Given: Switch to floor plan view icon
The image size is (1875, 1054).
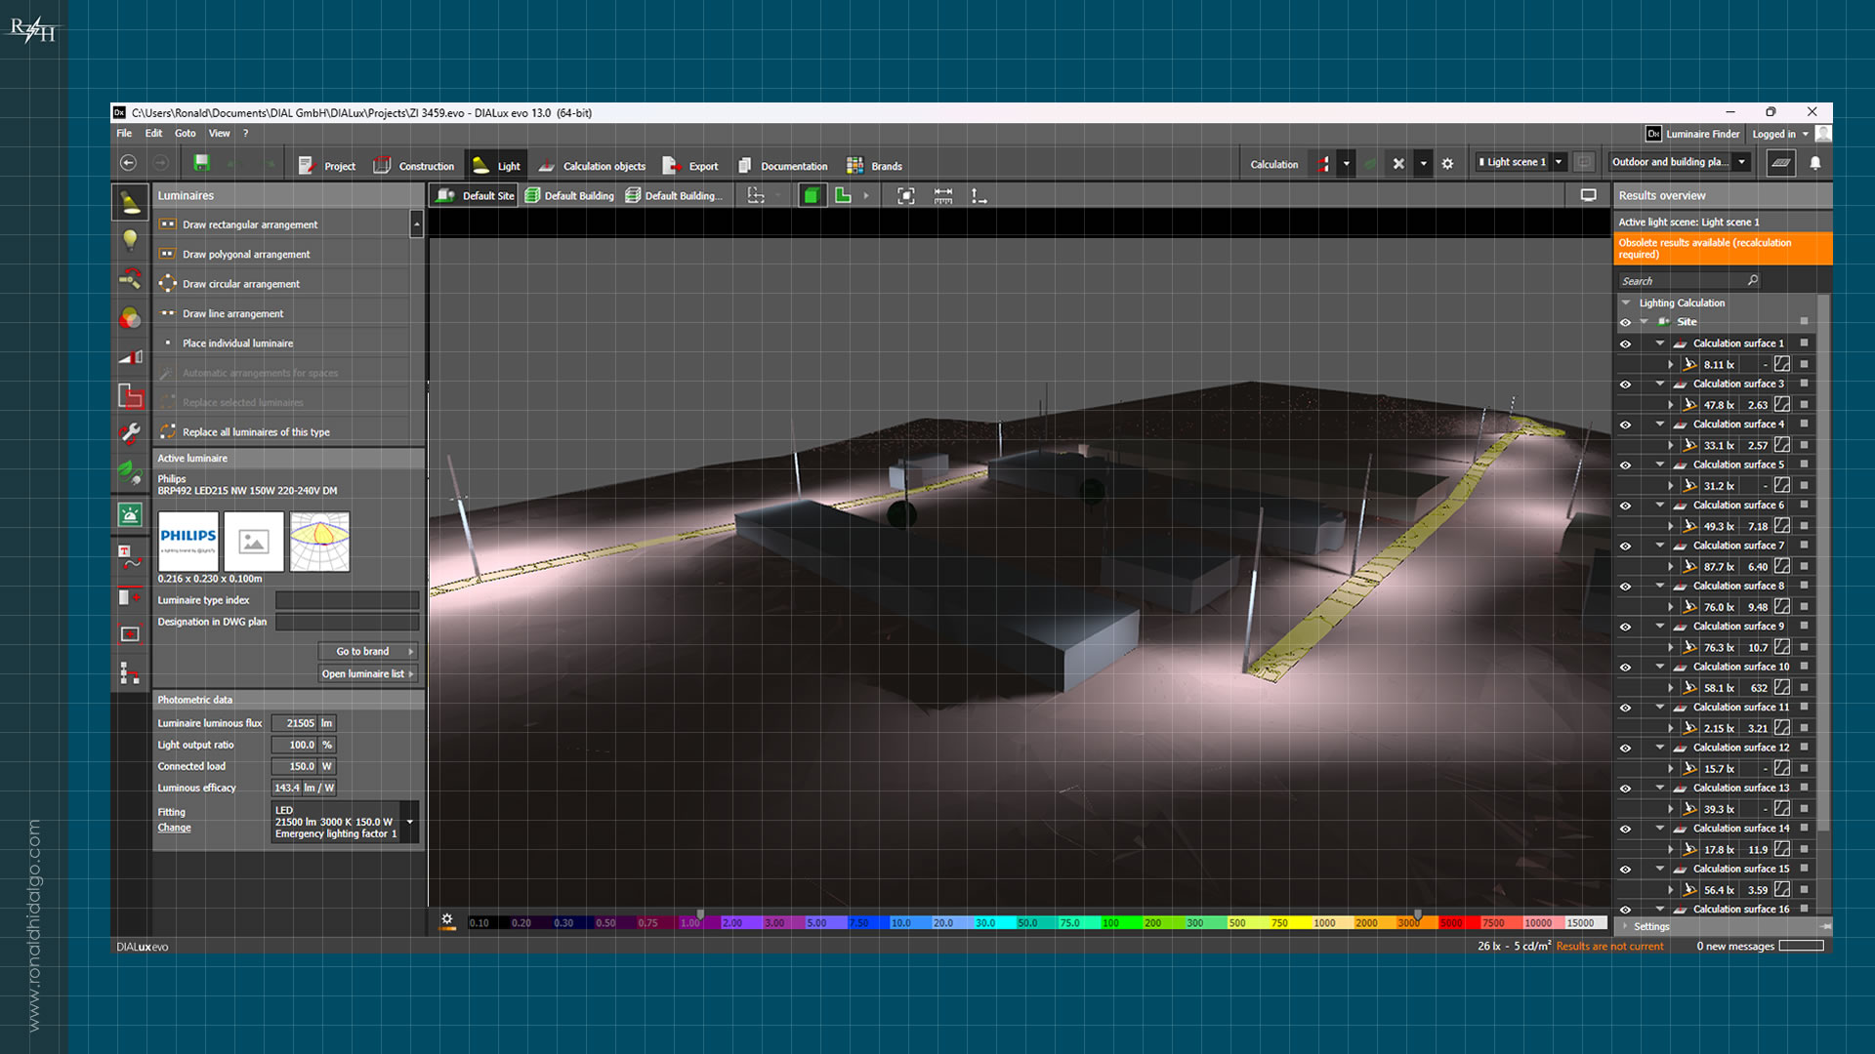Looking at the screenshot, I should click(843, 196).
